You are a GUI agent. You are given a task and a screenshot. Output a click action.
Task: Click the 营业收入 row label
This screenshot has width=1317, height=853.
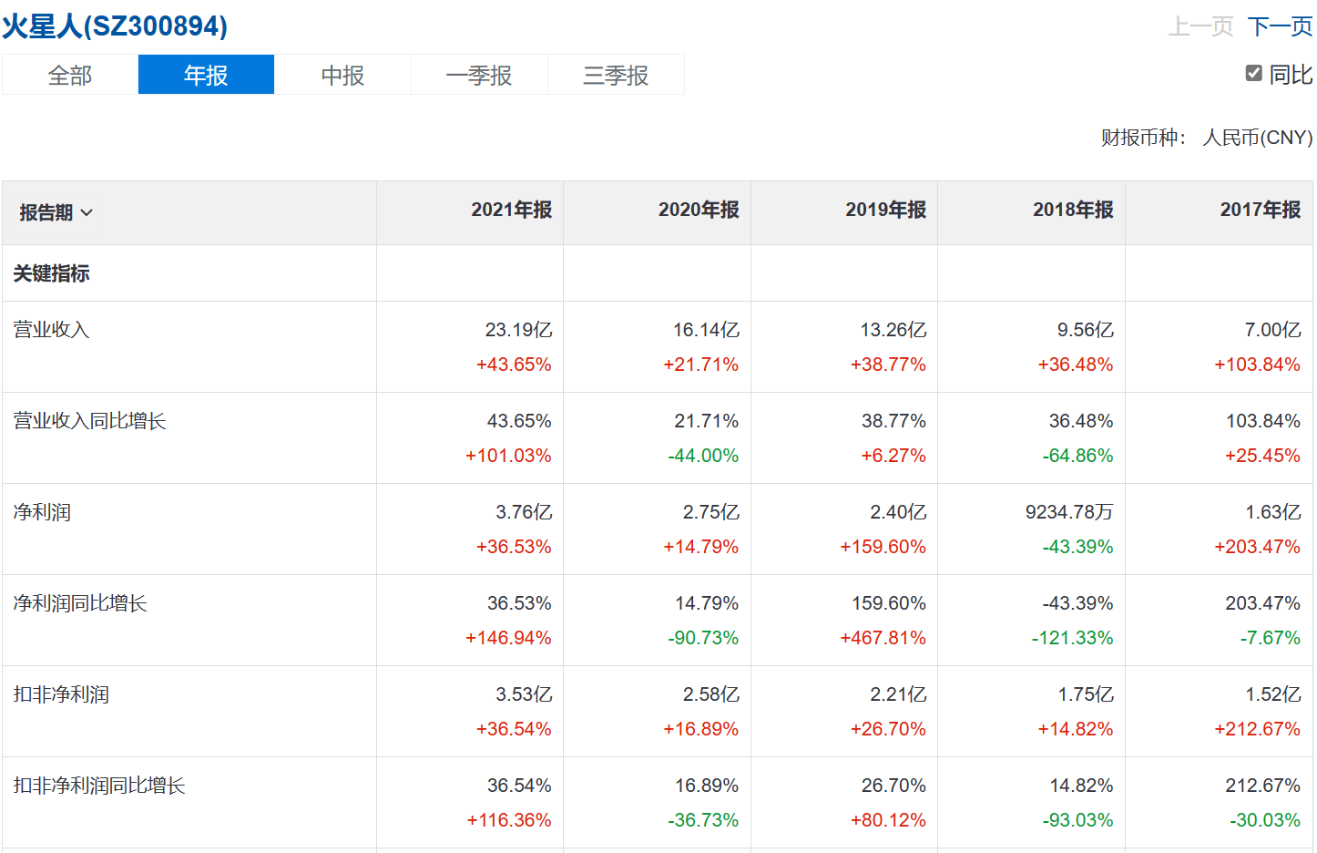coord(51,330)
